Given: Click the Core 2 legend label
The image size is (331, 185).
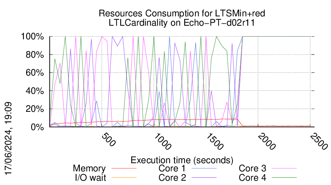Looking at the screenshot, I should [172, 178].
